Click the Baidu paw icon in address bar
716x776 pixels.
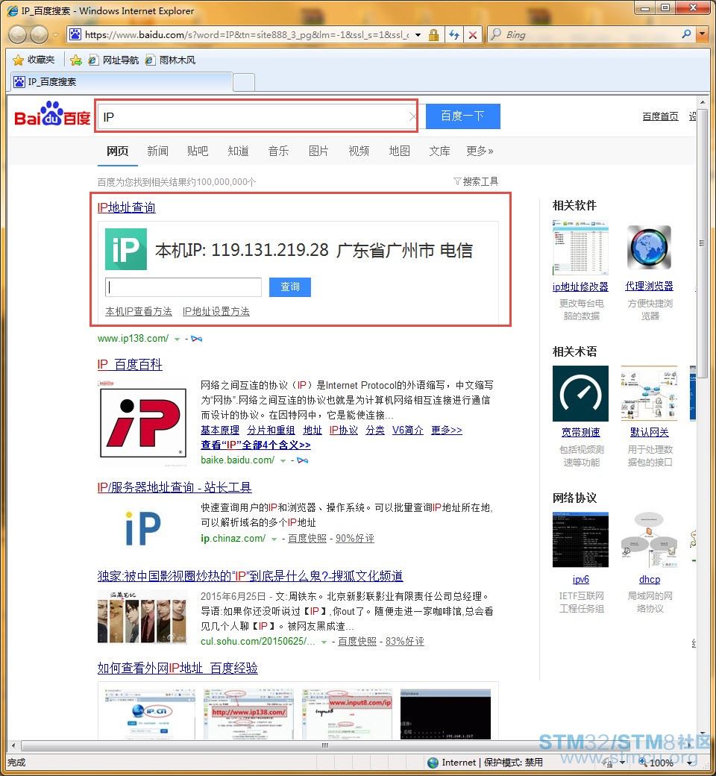tap(75, 34)
